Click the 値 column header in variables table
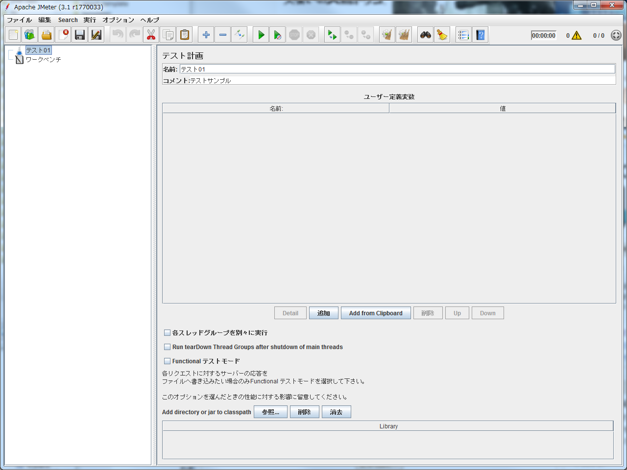Screen dimensions: 627x470 click(x=502, y=108)
